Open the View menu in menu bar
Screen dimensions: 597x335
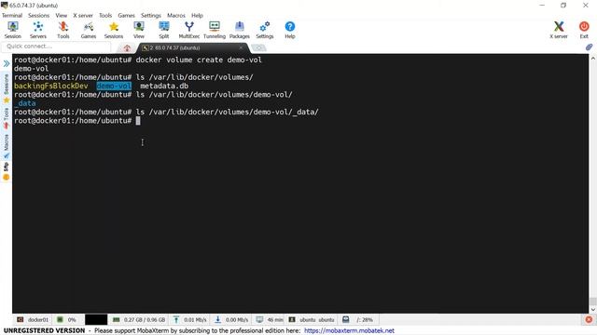tap(62, 16)
